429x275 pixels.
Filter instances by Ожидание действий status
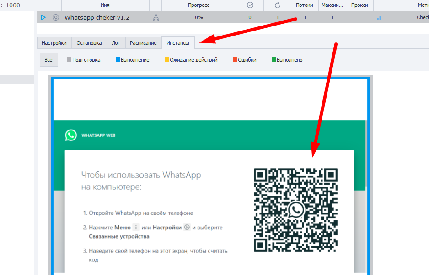coord(191,60)
